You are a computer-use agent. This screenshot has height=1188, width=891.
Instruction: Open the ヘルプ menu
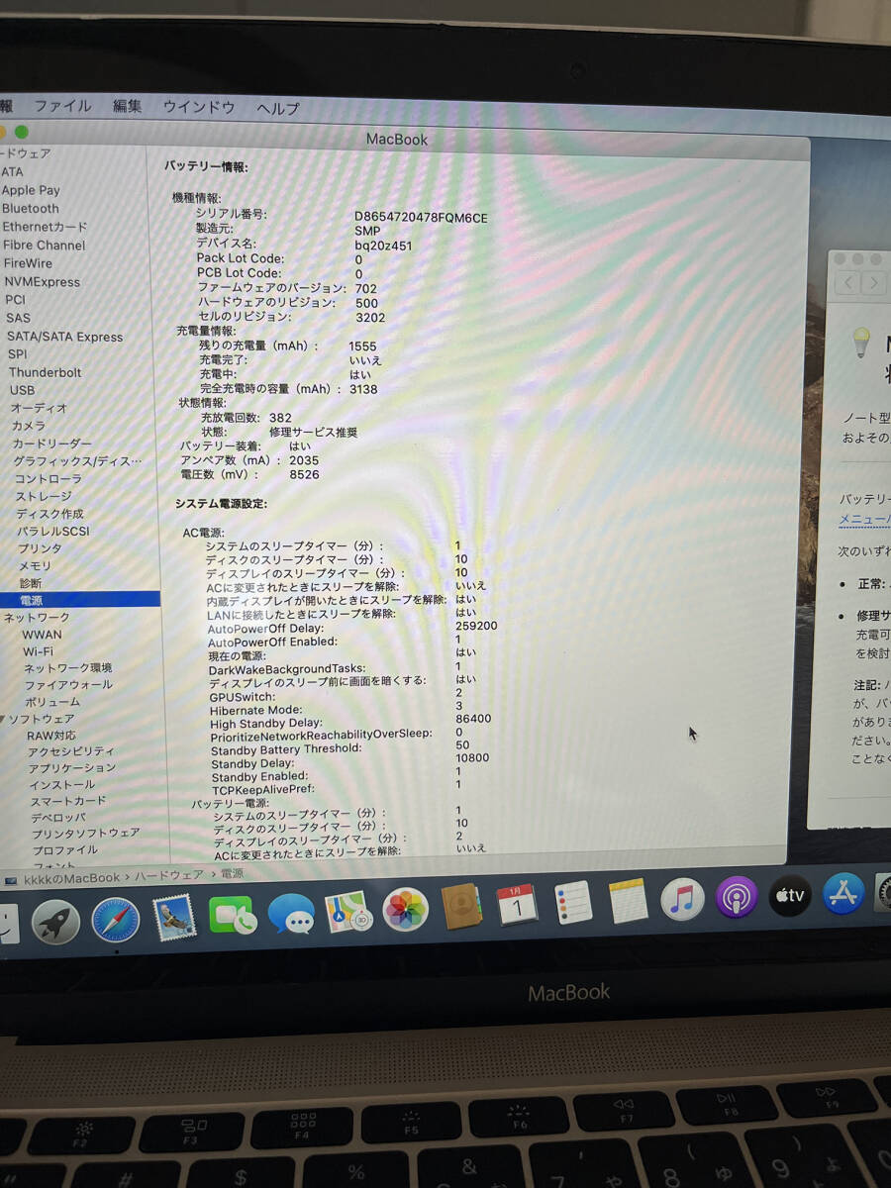(277, 108)
